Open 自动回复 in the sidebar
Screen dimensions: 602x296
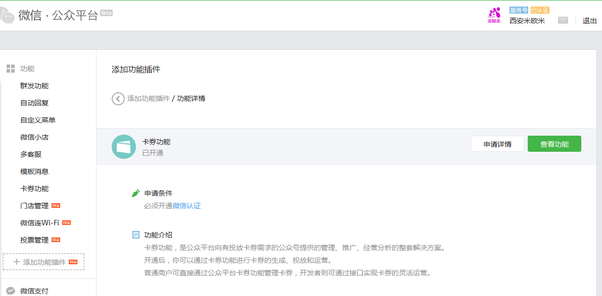pos(34,103)
